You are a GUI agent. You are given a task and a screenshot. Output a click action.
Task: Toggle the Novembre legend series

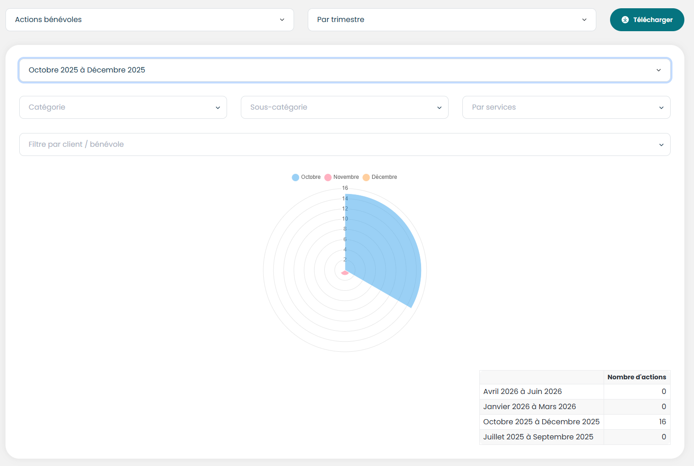[346, 177]
